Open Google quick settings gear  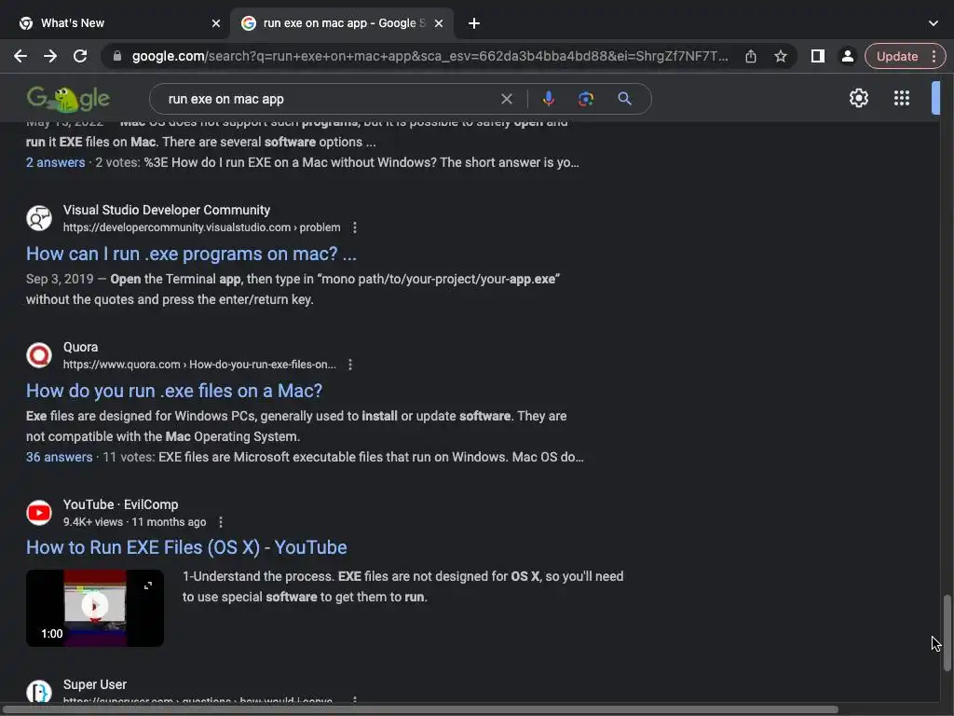(858, 98)
